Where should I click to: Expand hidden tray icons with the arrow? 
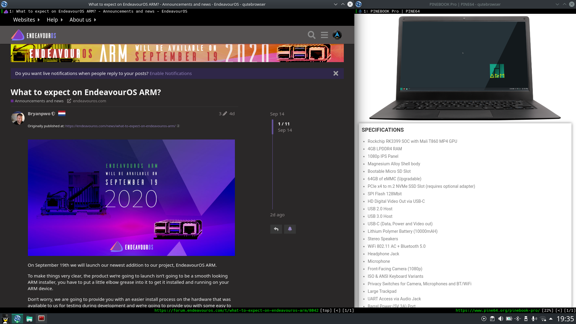coord(551,319)
